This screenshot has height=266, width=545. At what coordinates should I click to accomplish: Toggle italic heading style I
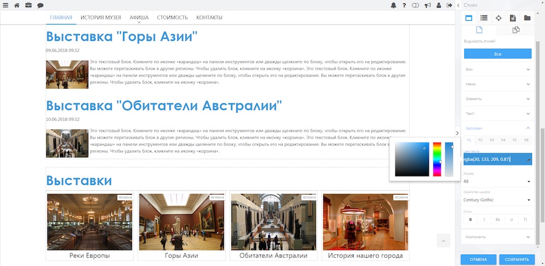click(x=484, y=220)
